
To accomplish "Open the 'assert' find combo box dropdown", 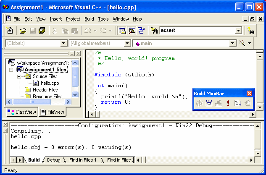I will coord(238,31).
